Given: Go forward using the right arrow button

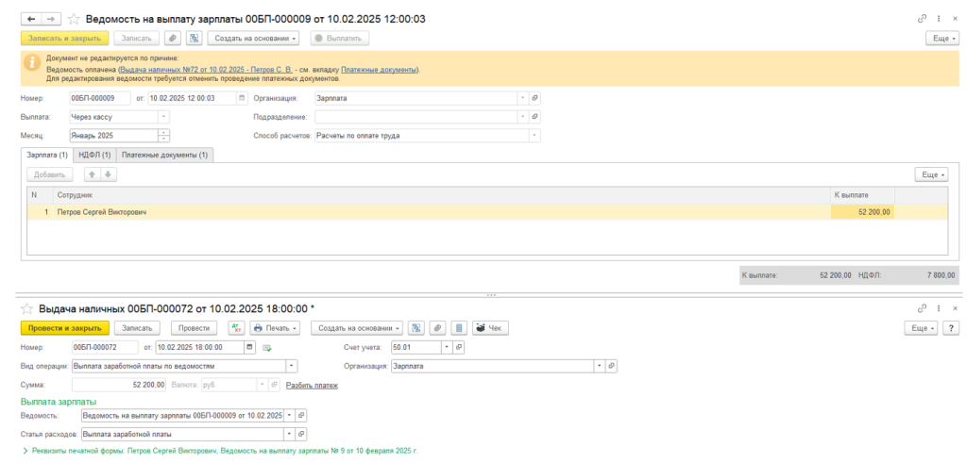Looking at the screenshot, I should (50, 19).
